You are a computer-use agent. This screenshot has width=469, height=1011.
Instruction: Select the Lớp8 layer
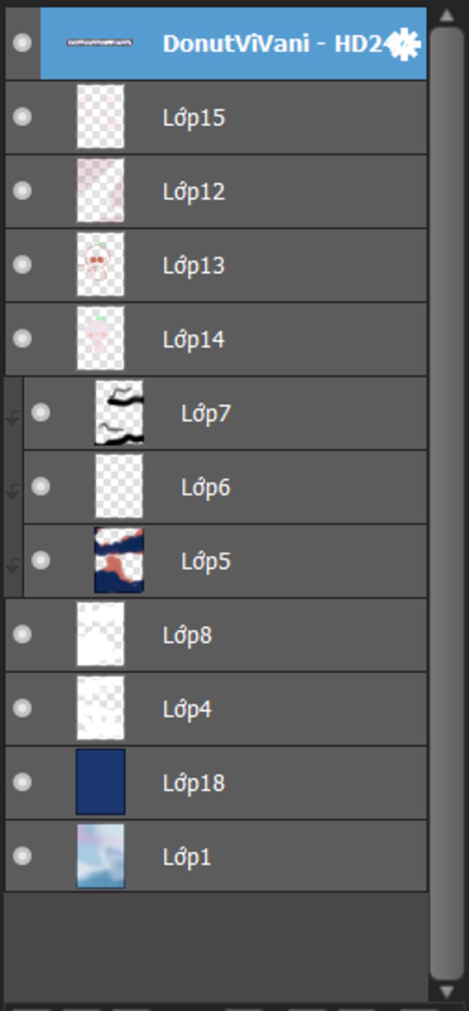pos(216,635)
